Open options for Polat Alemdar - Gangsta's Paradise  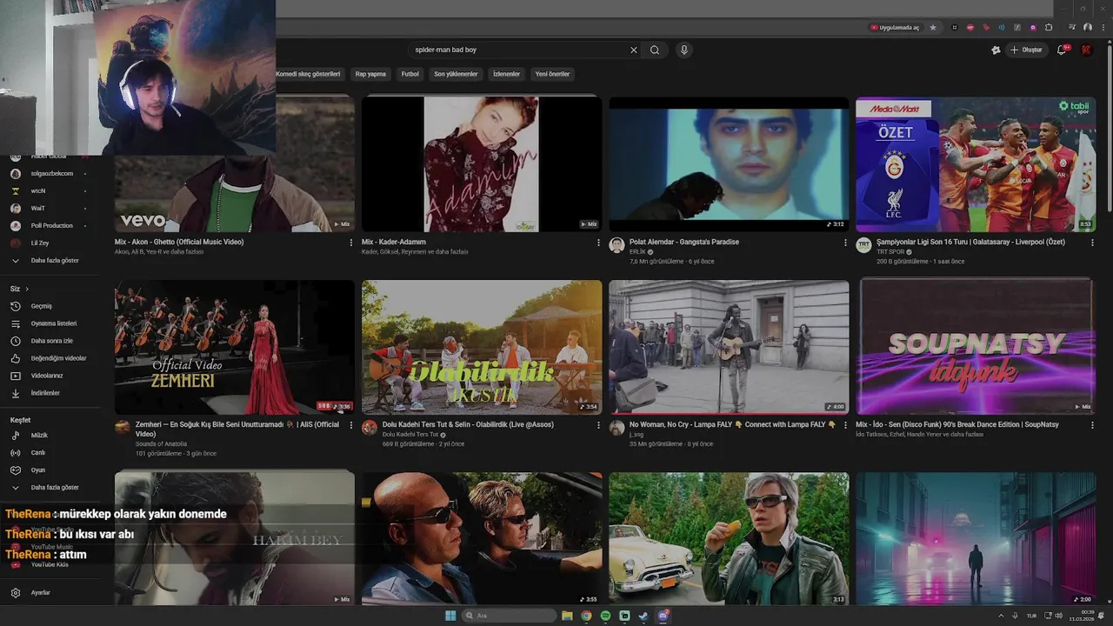click(845, 243)
